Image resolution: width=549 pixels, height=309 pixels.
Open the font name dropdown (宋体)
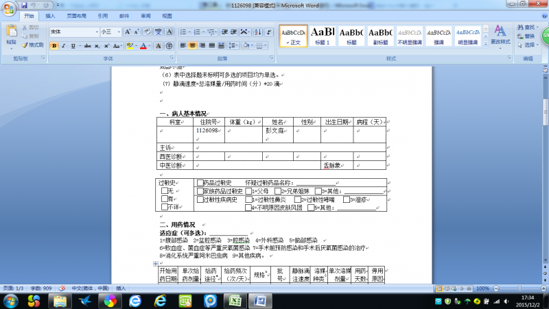97,32
